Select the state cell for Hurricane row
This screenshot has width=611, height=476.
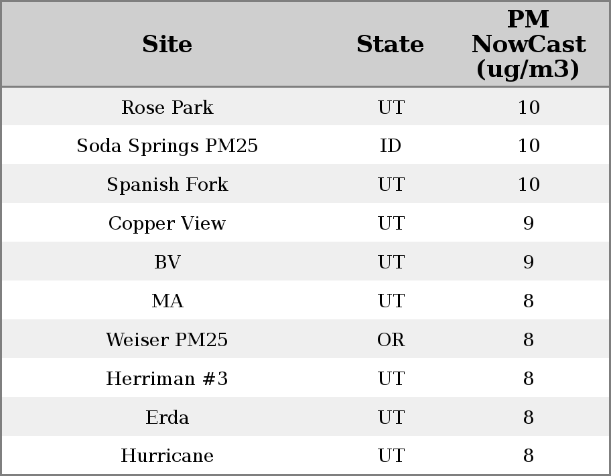pos(391,456)
